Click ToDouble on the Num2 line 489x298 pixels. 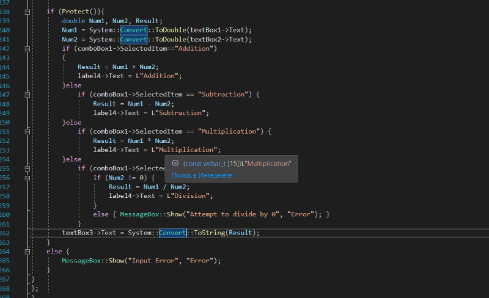coord(171,39)
